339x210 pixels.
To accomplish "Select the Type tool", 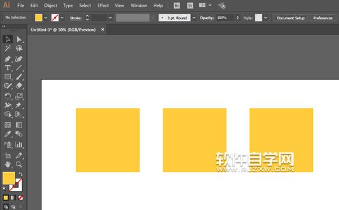I will (x=7, y=68).
